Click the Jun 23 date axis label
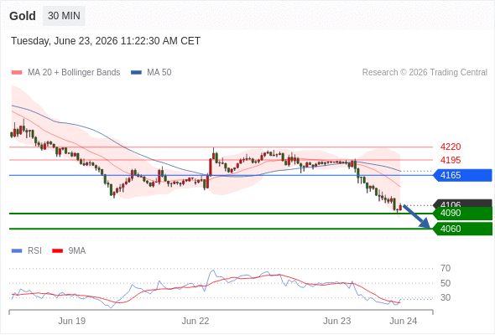Image resolution: width=495 pixels, height=335 pixels. coord(337,321)
